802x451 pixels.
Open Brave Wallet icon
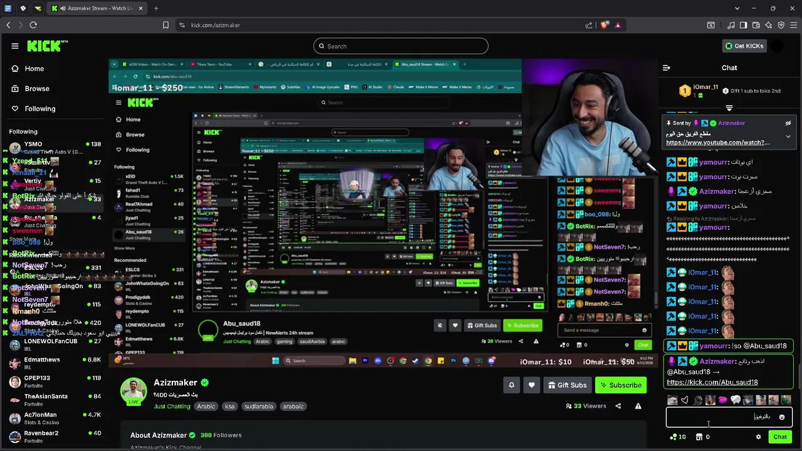[x=756, y=25]
